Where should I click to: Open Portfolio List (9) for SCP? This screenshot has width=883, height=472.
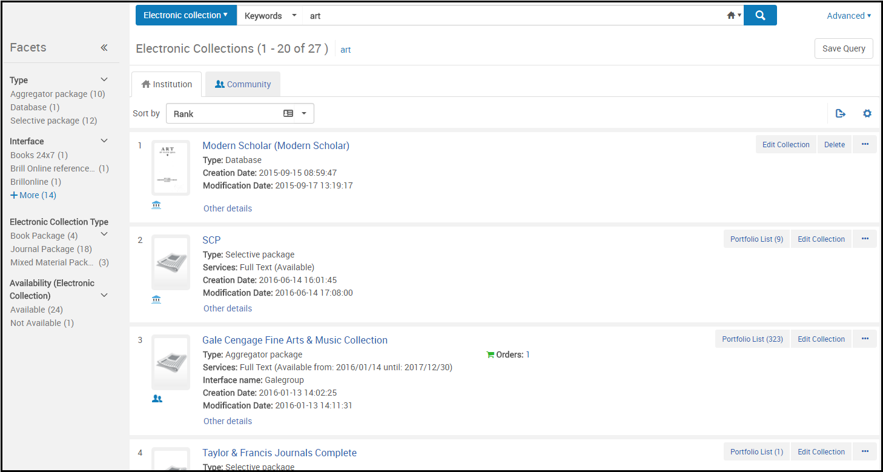tap(756, 239)
